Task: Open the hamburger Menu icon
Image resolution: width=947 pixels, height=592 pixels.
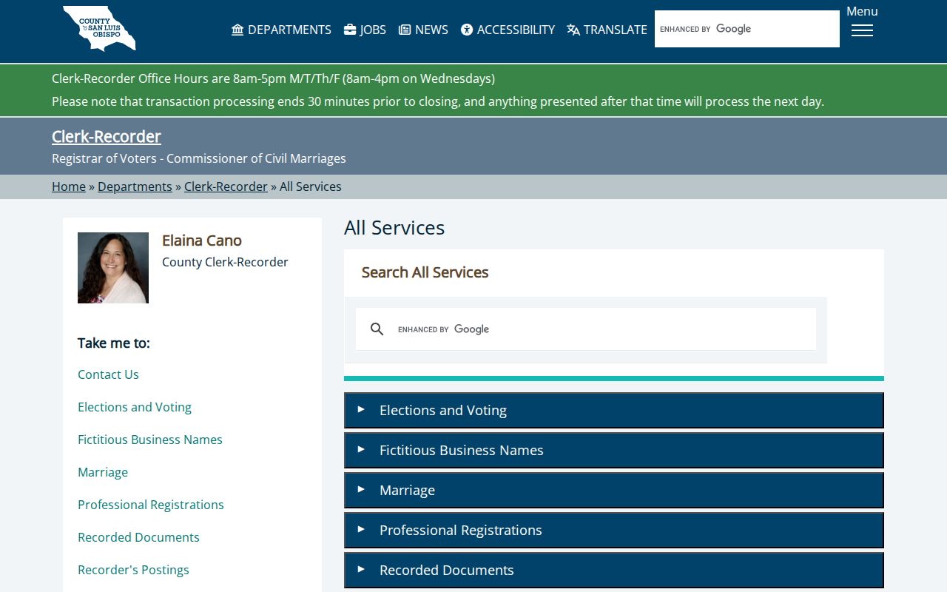Action: pos(862,30)
